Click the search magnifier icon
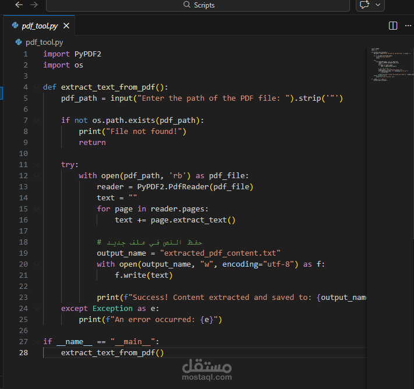The image size is (414, 389). pos(187,5)
